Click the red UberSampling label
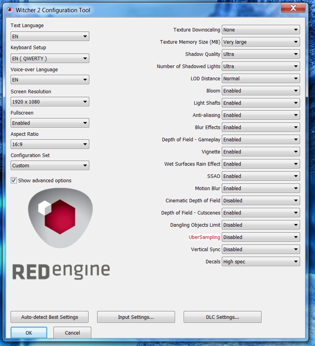This screenshot has height=346, width=315. coord(204,237)
